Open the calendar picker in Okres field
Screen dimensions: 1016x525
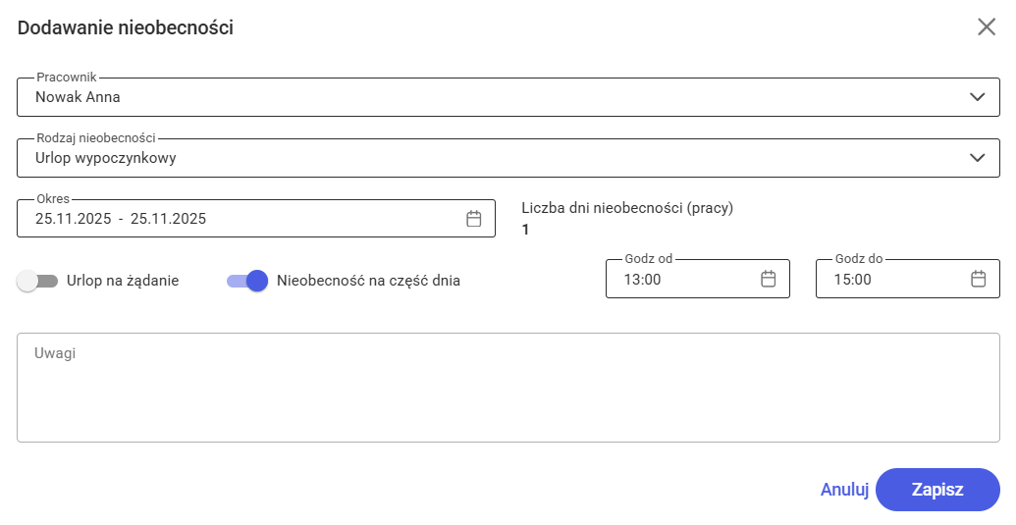click(473, 219)
